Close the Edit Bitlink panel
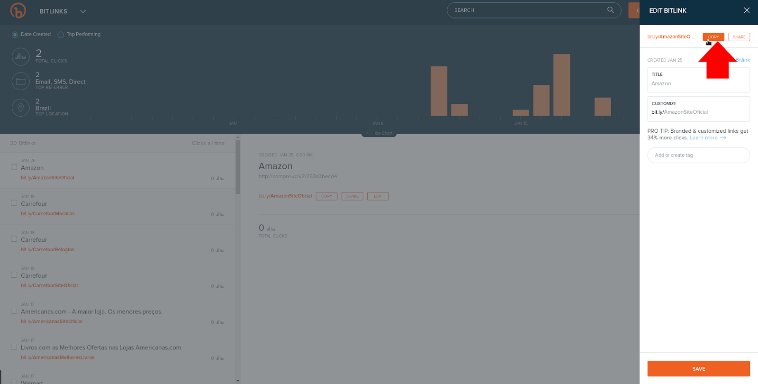The height and width of the screenshot is (384, 758). pyautogui.click(x=747, y=10)
